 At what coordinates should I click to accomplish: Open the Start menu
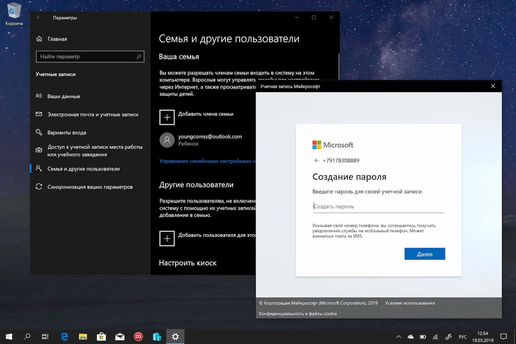click(8, 336)
